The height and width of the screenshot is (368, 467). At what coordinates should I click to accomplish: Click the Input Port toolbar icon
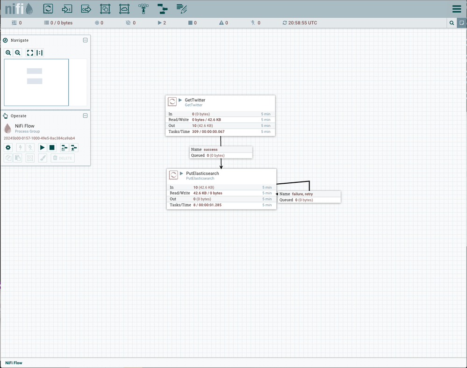coord(67,8)
